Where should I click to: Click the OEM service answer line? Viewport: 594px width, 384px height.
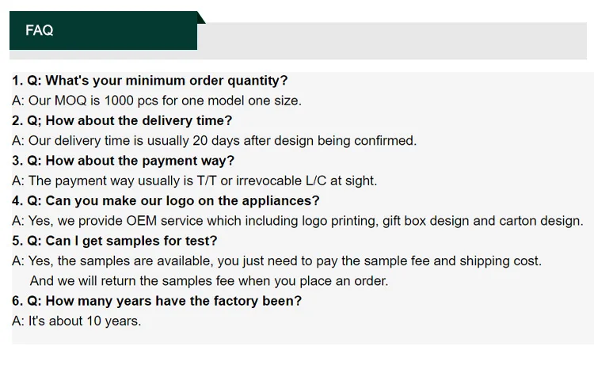tap(297, 221)
